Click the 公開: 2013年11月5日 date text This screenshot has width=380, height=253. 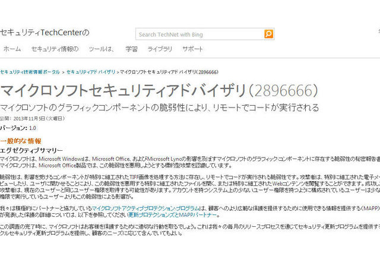click(x=33, y=119)
